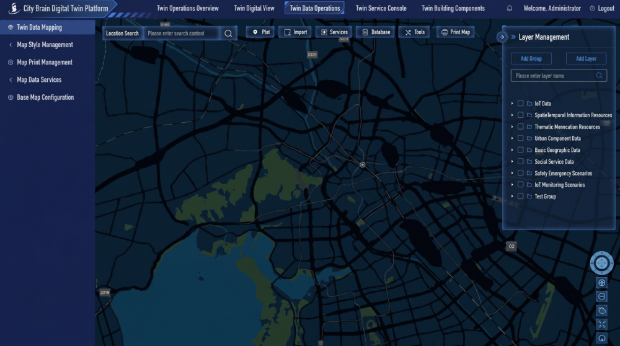This screenshot has height=346, width=620.
Task: Open the Twin Service Console tab
Action: (x=381, y=8)
